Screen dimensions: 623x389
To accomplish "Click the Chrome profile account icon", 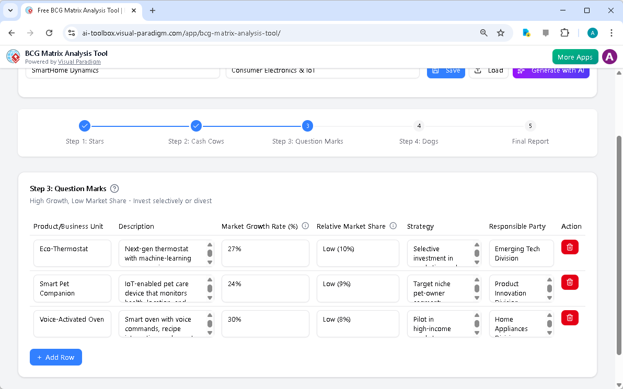I will (592, 32).
